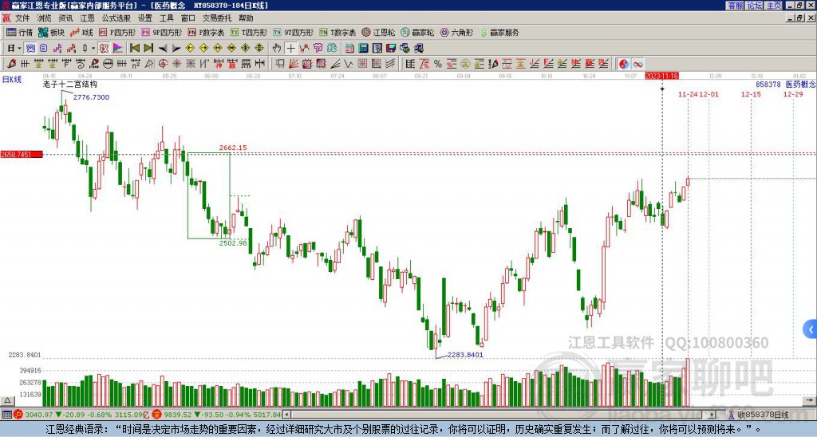Open the 六角形 hexagon tool
The width and height of the screenshot is (817, 437).
pyautogui.click(x=456, y=32)
